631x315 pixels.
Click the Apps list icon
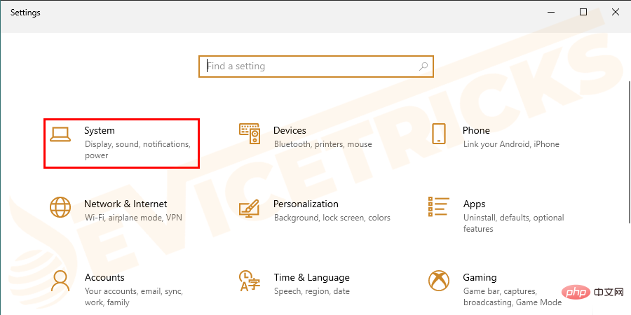[x=439, y=207]
